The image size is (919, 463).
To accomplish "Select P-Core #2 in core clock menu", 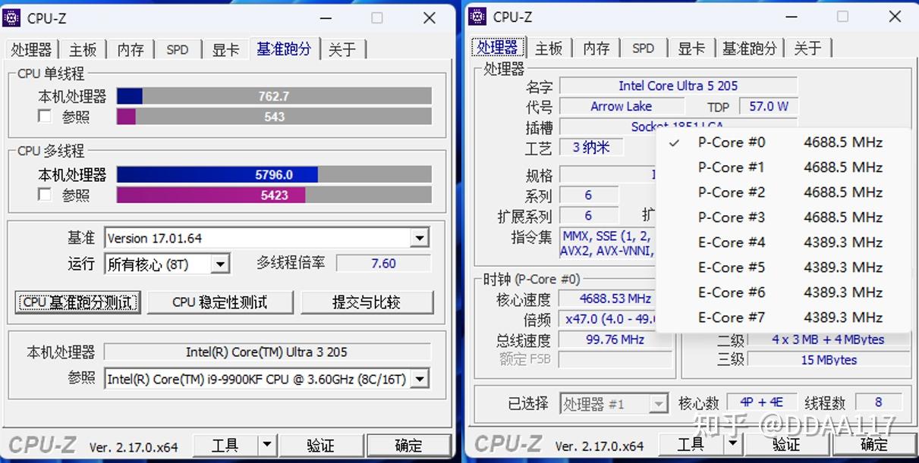I will point(783,192).
